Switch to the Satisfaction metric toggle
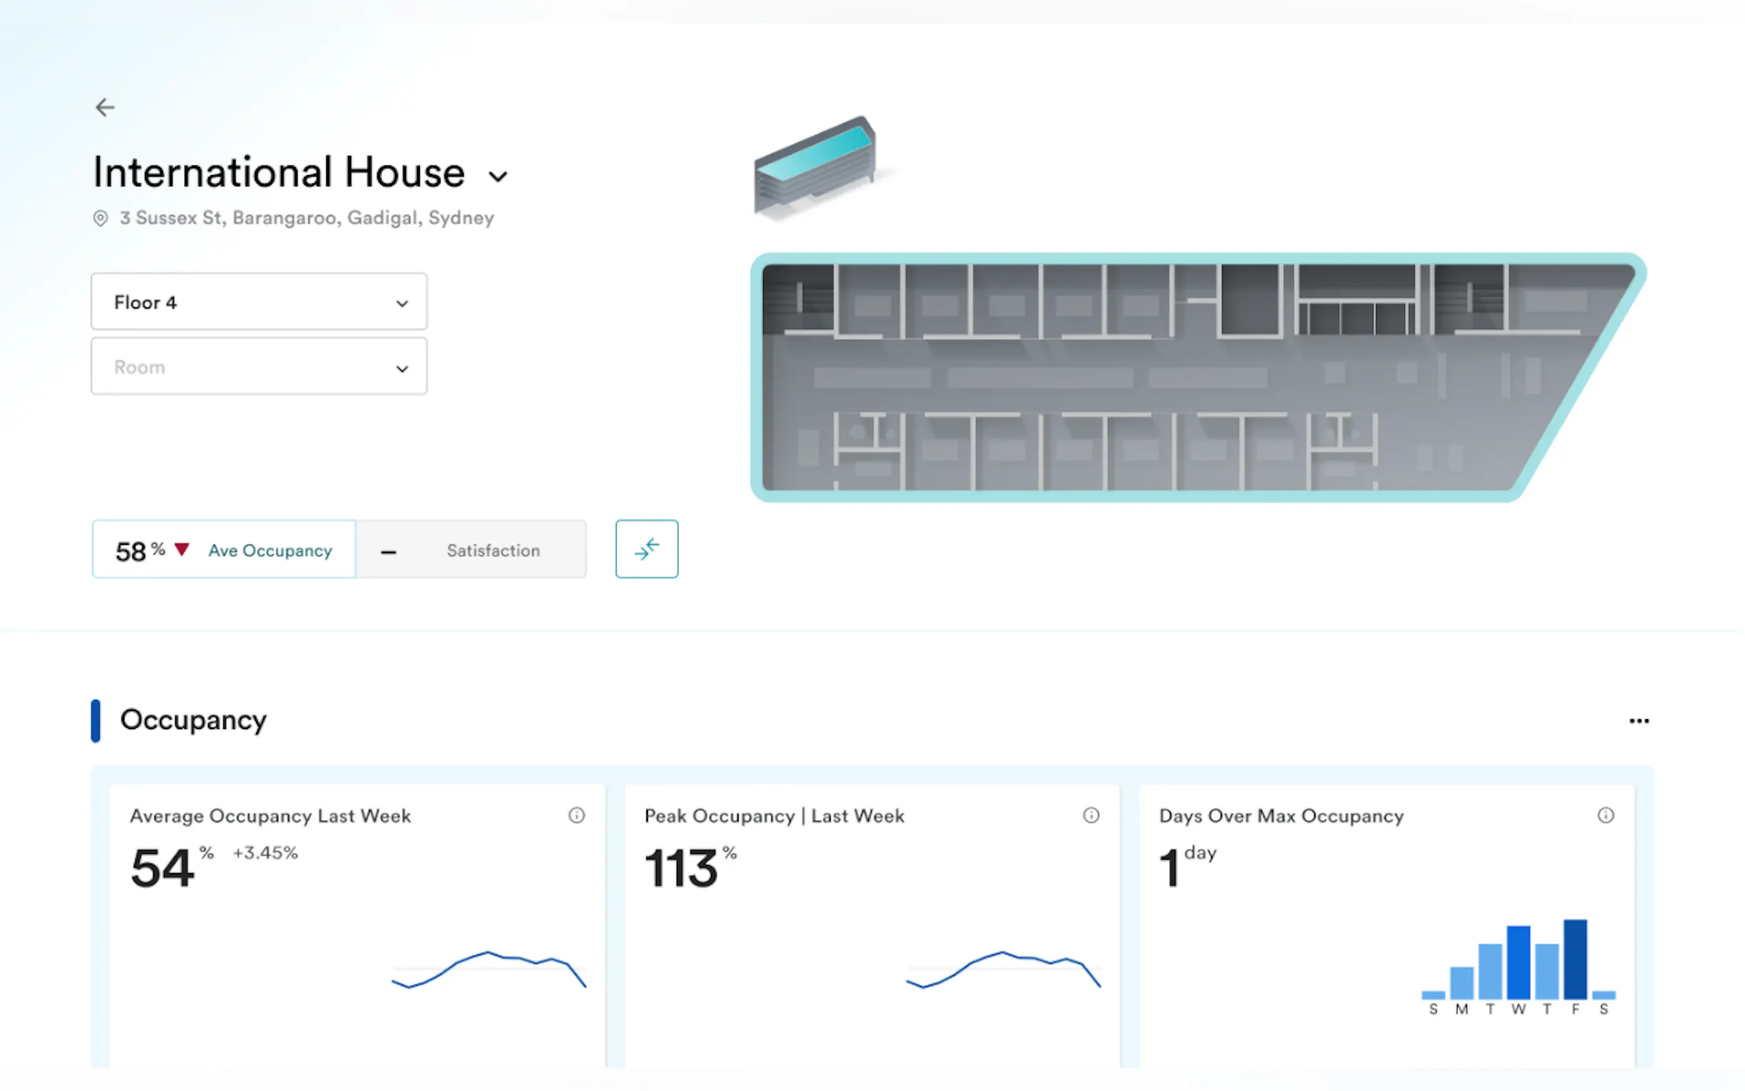Viewport: 1745px width, 1091px height. point(472,550)
